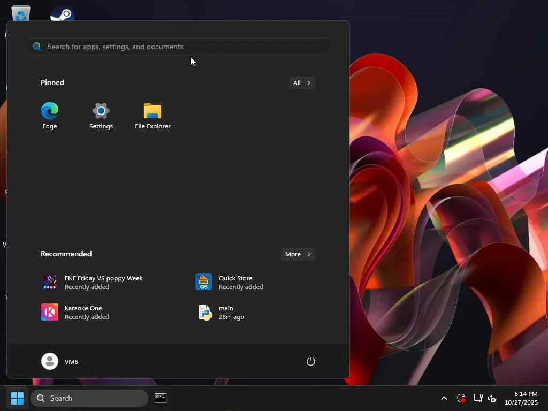Click the Pinned section heading
This screenshot has height=411, width=548.
(x=52, y=82)
